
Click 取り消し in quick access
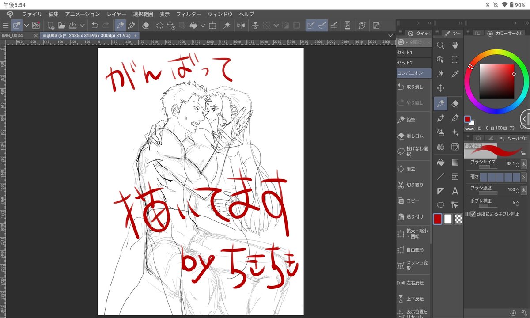tap(413, 87)
